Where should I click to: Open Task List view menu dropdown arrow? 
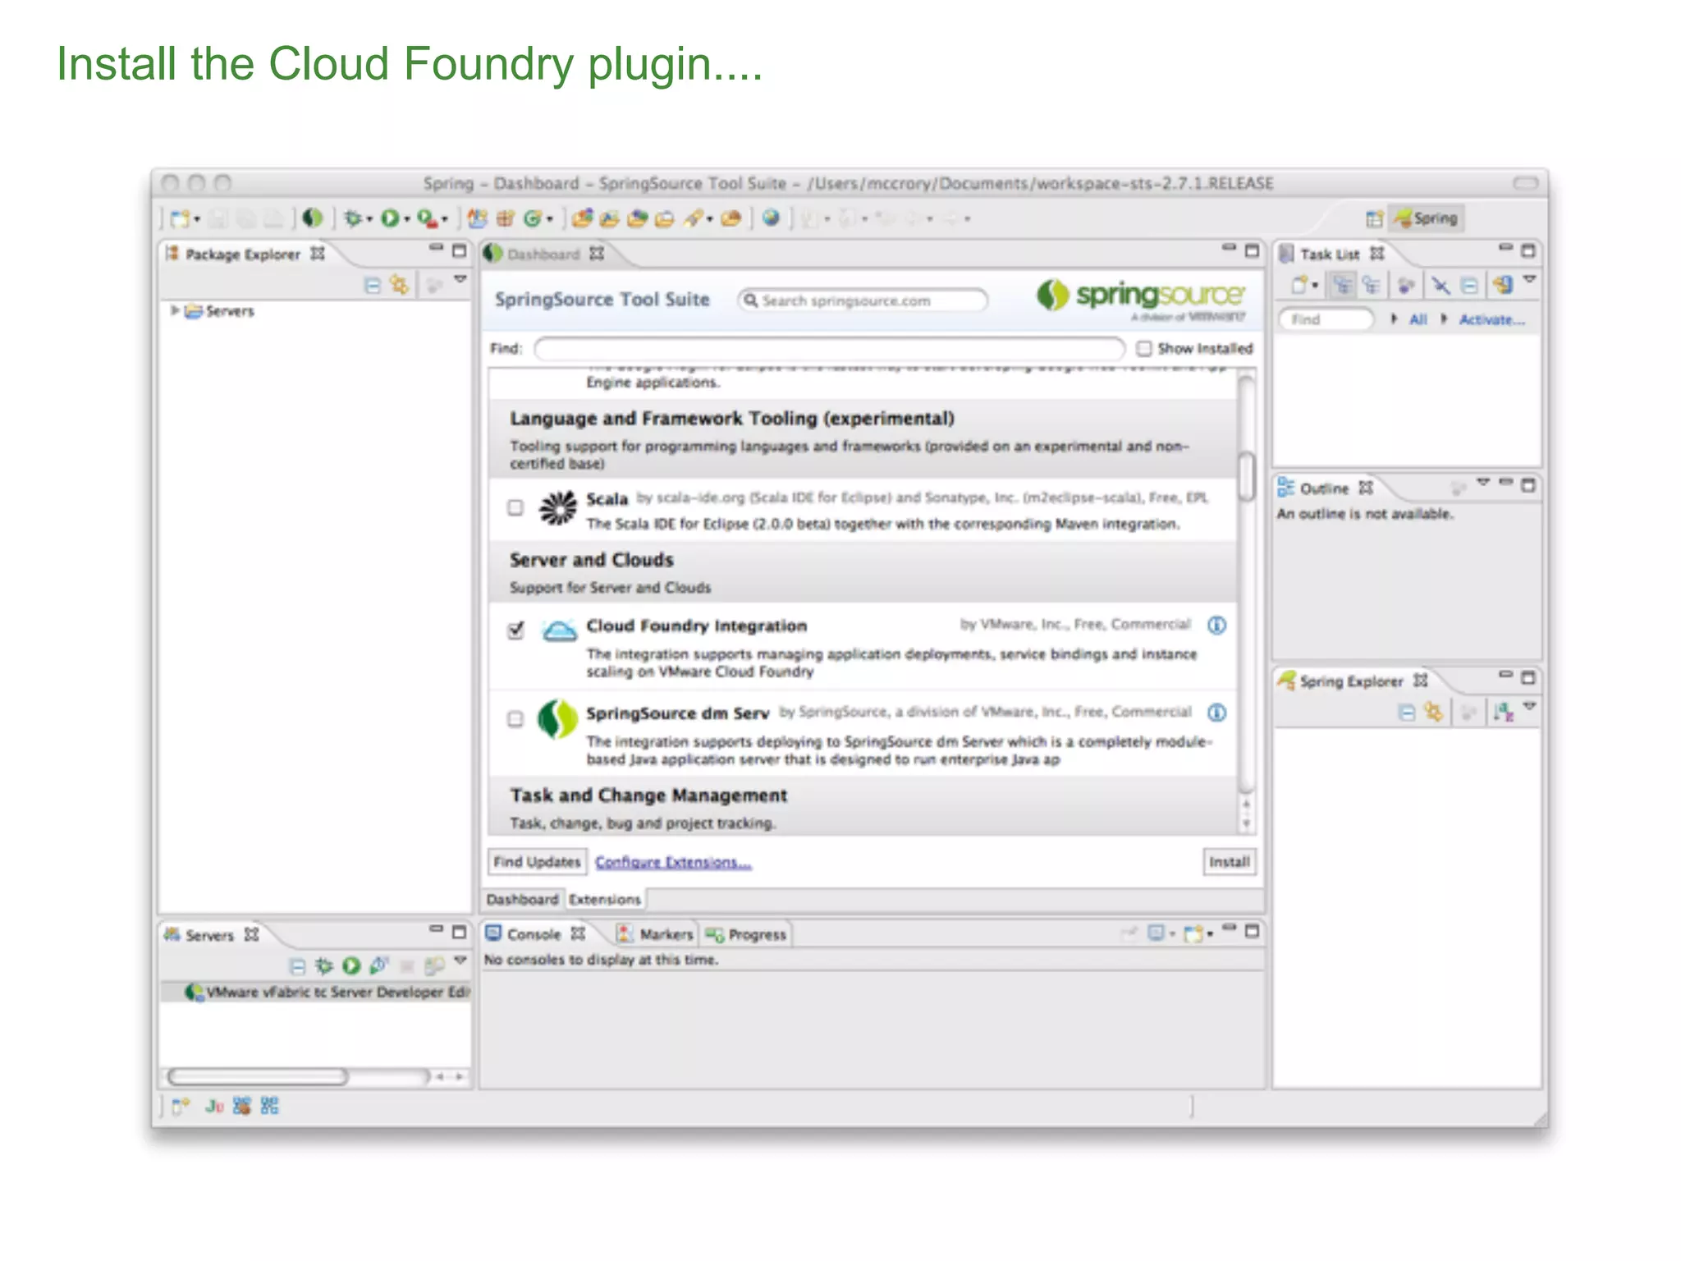[x=1529, y=280]
